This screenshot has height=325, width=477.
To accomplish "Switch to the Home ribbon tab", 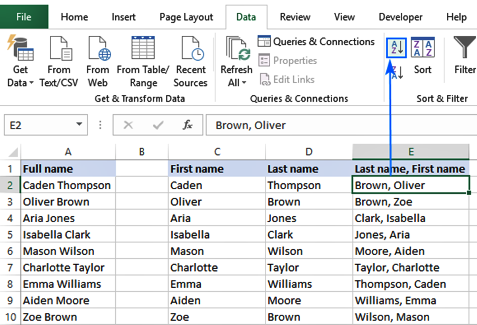I will click(x=74, y=17).
